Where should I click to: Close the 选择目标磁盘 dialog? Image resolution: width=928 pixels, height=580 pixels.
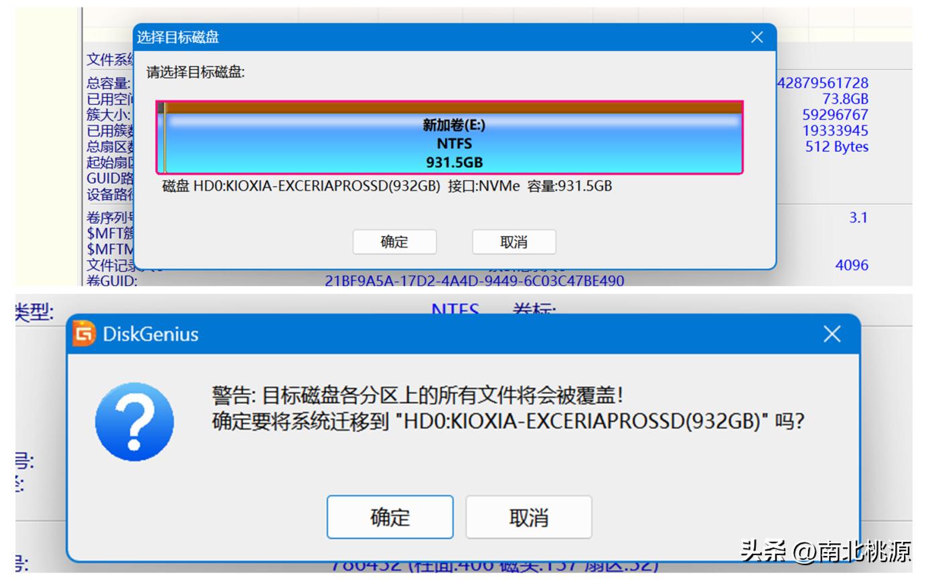tap(757, 38)
